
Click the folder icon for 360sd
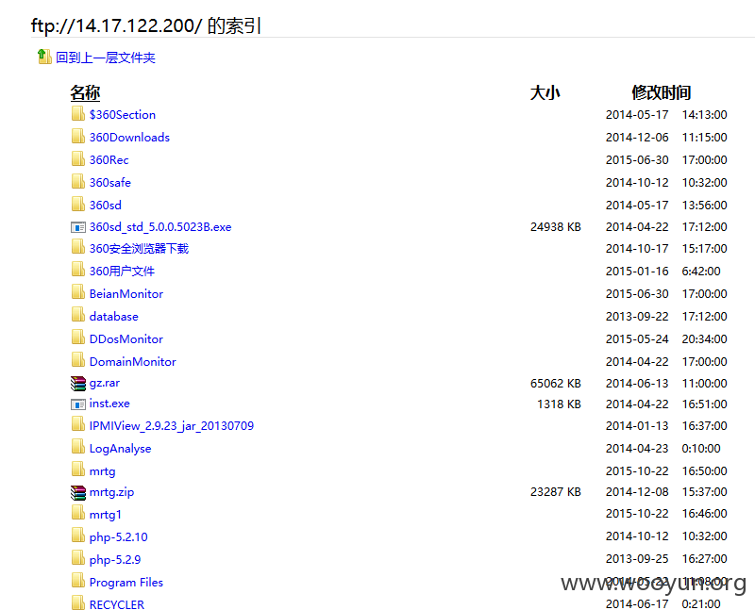(x=78, y=204)
